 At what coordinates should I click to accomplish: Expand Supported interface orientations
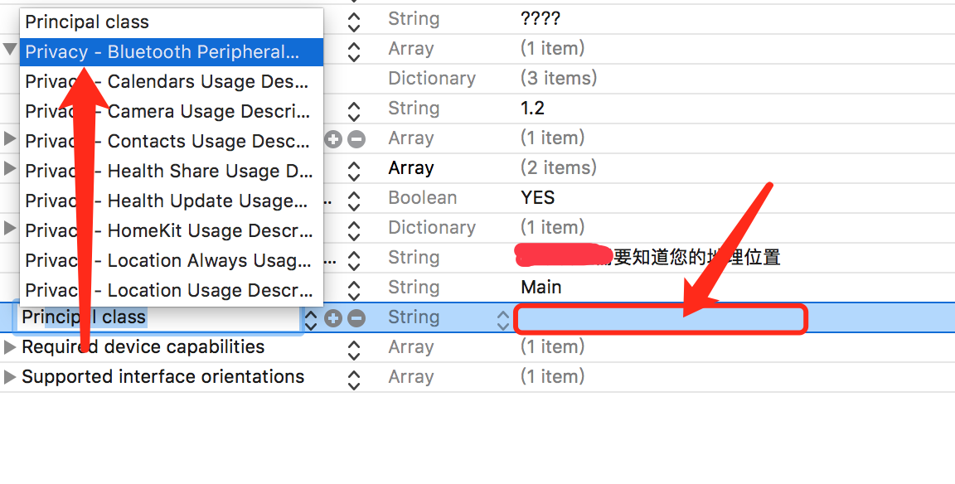(x=9, y=377)
